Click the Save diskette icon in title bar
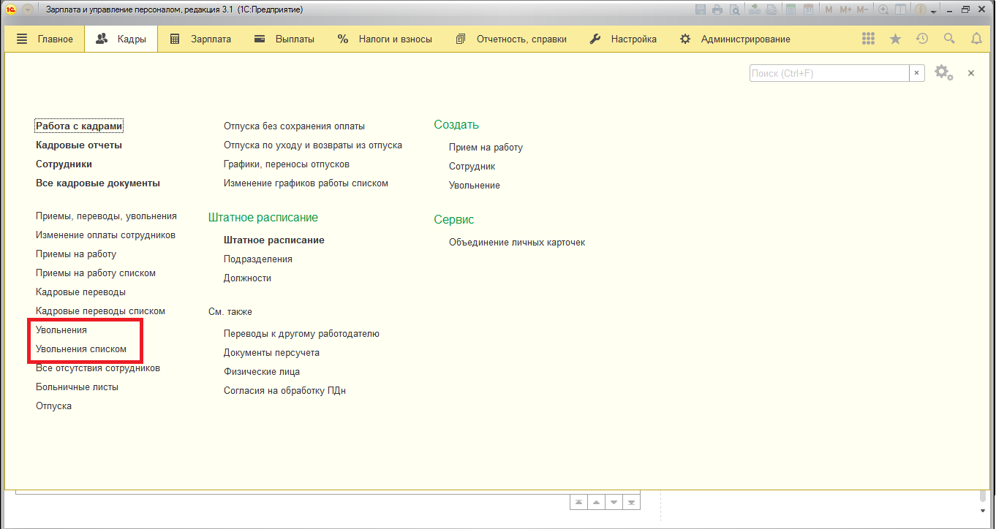 pyautogui.click(x=701, y=9)
